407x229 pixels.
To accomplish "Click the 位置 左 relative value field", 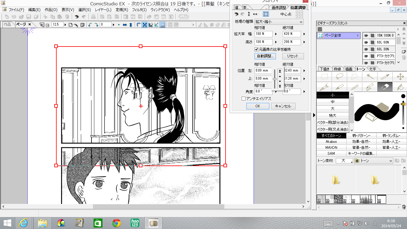I will coord(263,71).
